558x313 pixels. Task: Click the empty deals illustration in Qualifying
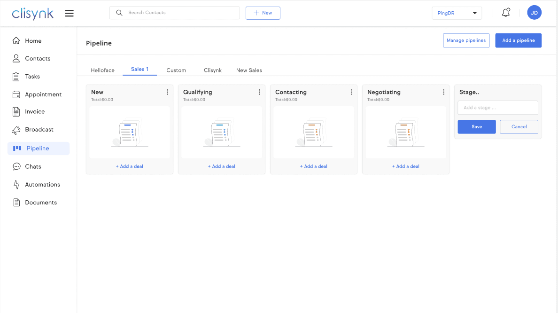tap(222, 133)
